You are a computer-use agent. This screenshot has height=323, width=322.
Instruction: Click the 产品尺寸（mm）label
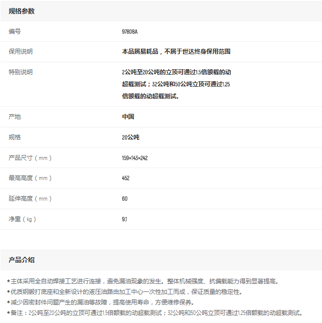point(30,158)
